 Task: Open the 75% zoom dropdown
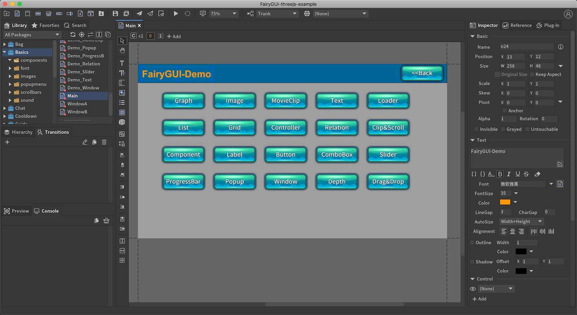(x=224, y=13)
